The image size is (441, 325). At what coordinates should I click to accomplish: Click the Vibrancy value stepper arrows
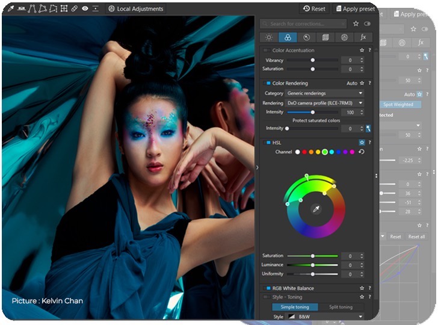coord(362,60)
